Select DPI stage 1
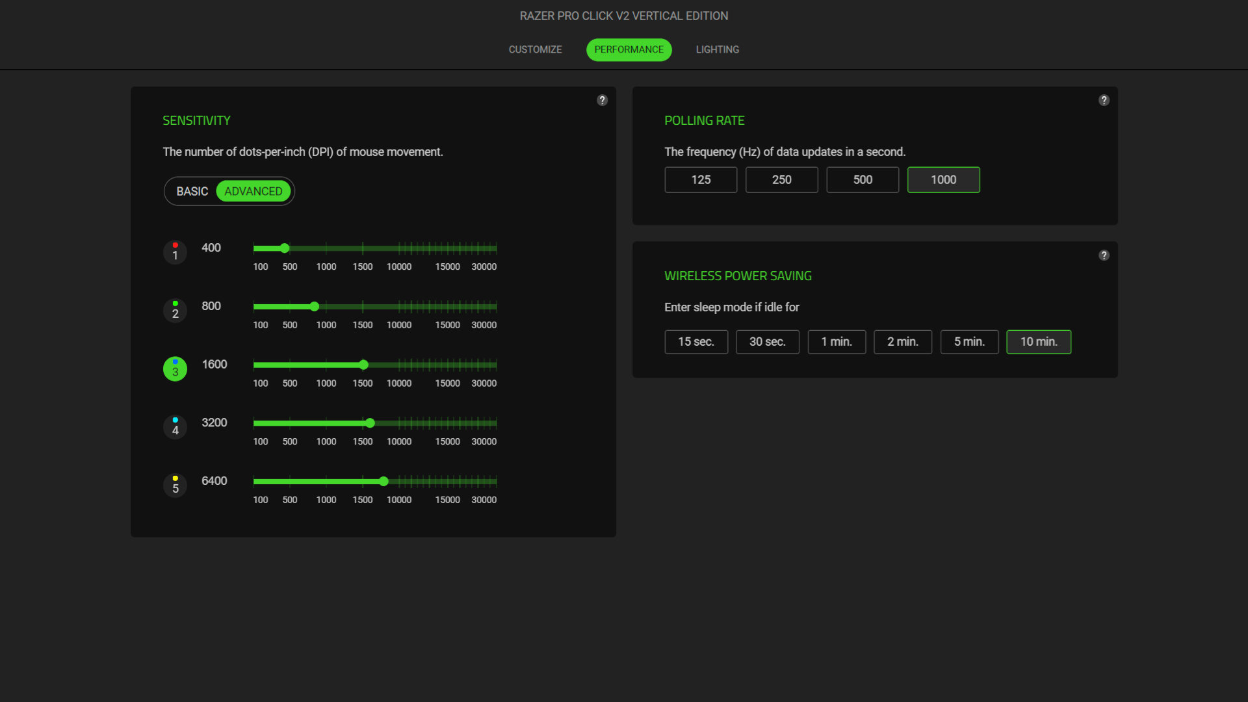This screenshot has width=1248, height=702. click(x=175, y=252)
